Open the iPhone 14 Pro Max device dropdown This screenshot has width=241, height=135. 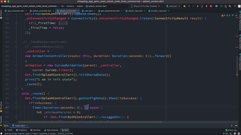coord(145,6)
